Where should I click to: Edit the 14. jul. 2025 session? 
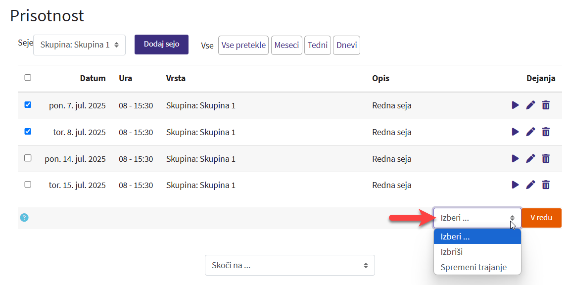tap(530, 158)
